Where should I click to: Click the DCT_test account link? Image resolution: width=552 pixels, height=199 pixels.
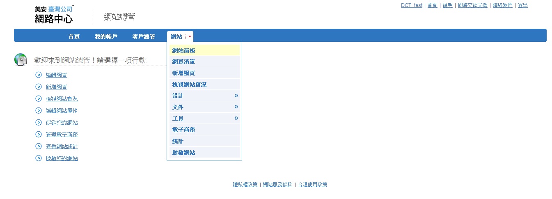point(412,5)
